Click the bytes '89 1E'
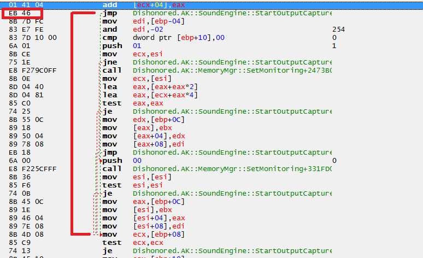423x258 pixels. [x=20, y=210]
